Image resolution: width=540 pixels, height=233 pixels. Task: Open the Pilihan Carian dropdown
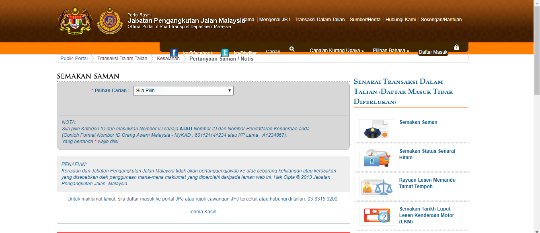183,91
